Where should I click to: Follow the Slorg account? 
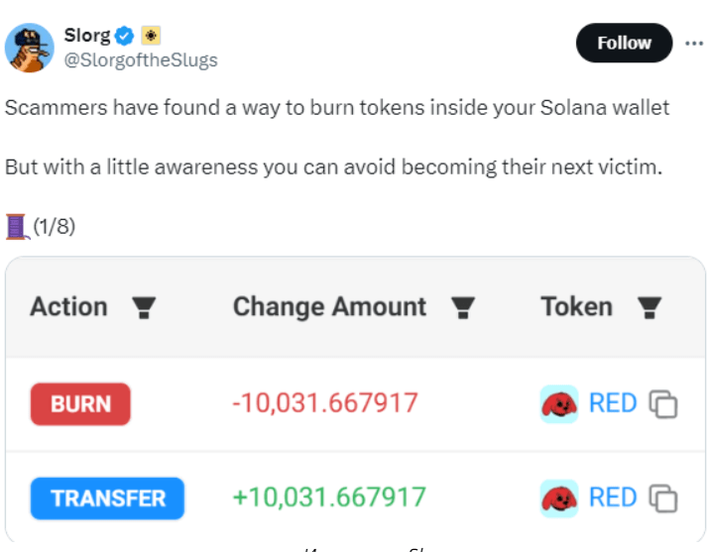pyautogui.click(x=624, y=43)
